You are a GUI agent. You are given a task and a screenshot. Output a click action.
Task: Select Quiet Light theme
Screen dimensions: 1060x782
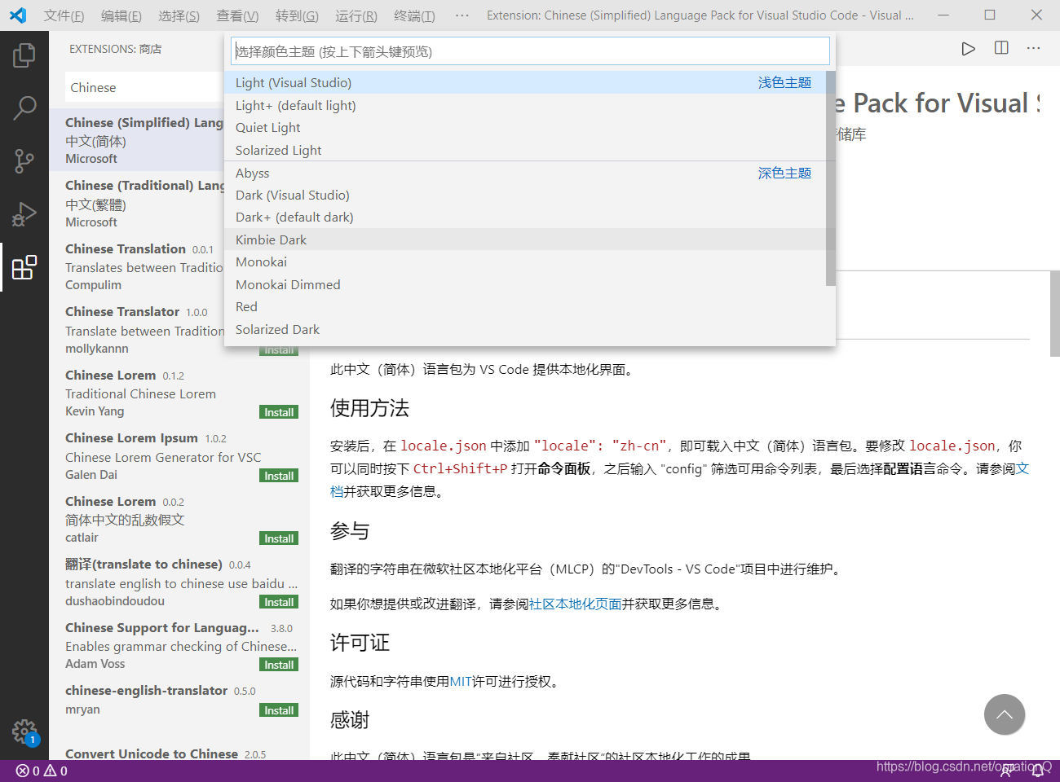(x=525, y=127)
